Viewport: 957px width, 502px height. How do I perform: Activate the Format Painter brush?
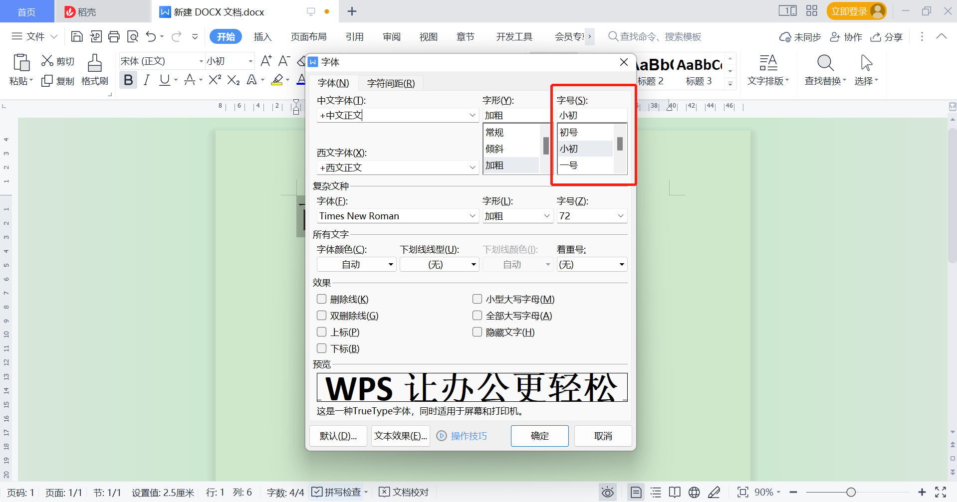[95, 63]
